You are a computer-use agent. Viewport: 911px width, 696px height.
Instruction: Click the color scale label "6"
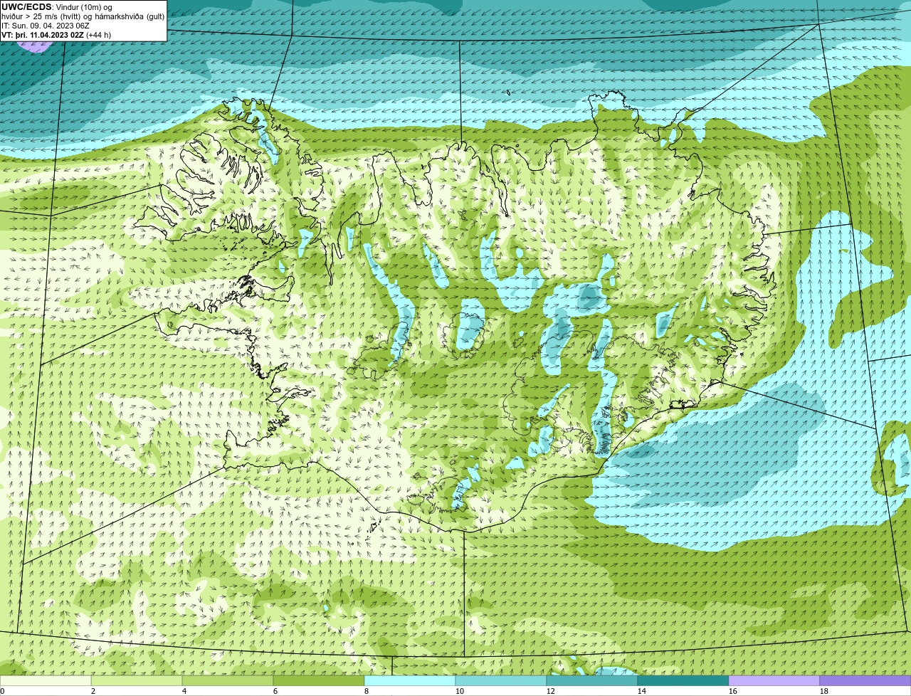click(275, 691)
